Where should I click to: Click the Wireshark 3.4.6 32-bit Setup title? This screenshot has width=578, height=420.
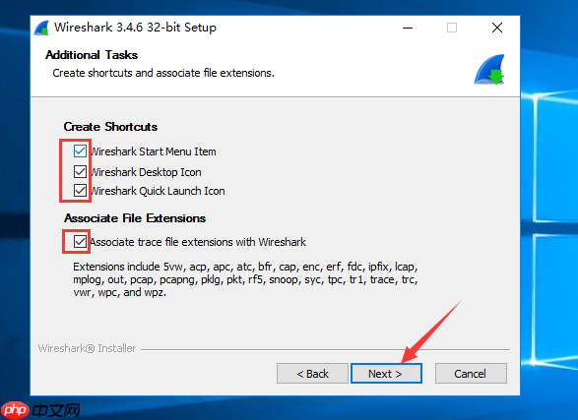coord(135,28)
